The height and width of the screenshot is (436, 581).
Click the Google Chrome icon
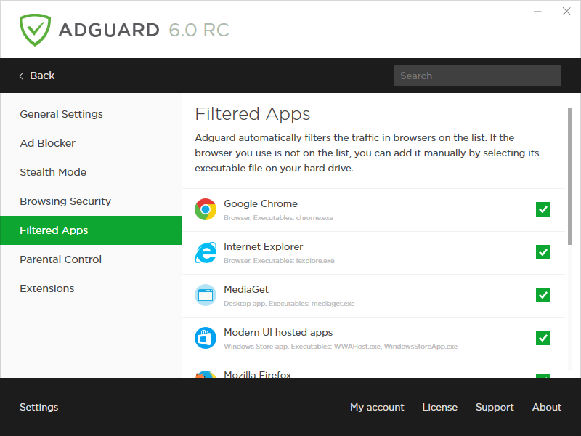206,209
